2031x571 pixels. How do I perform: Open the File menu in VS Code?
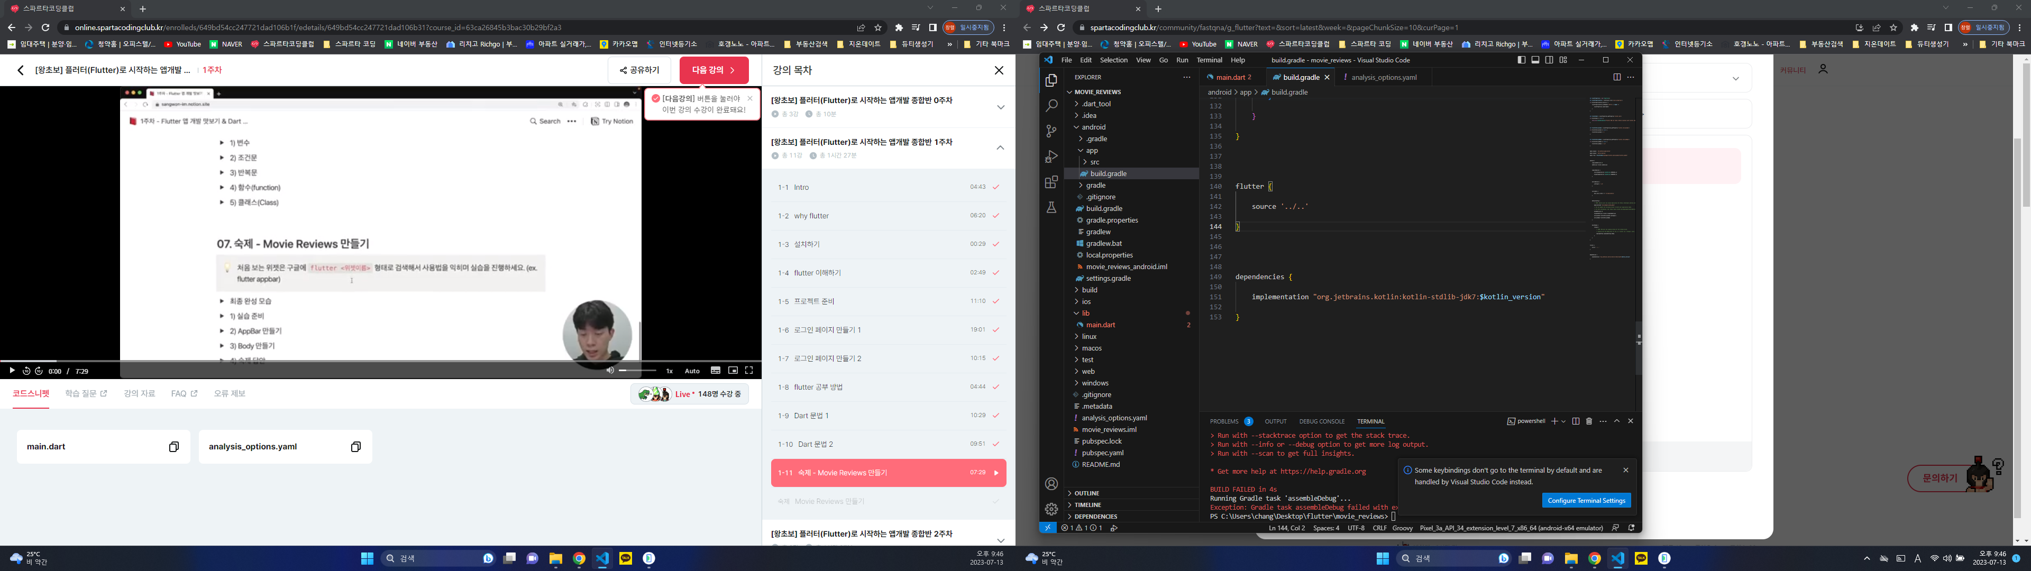tap(1066, 60)
